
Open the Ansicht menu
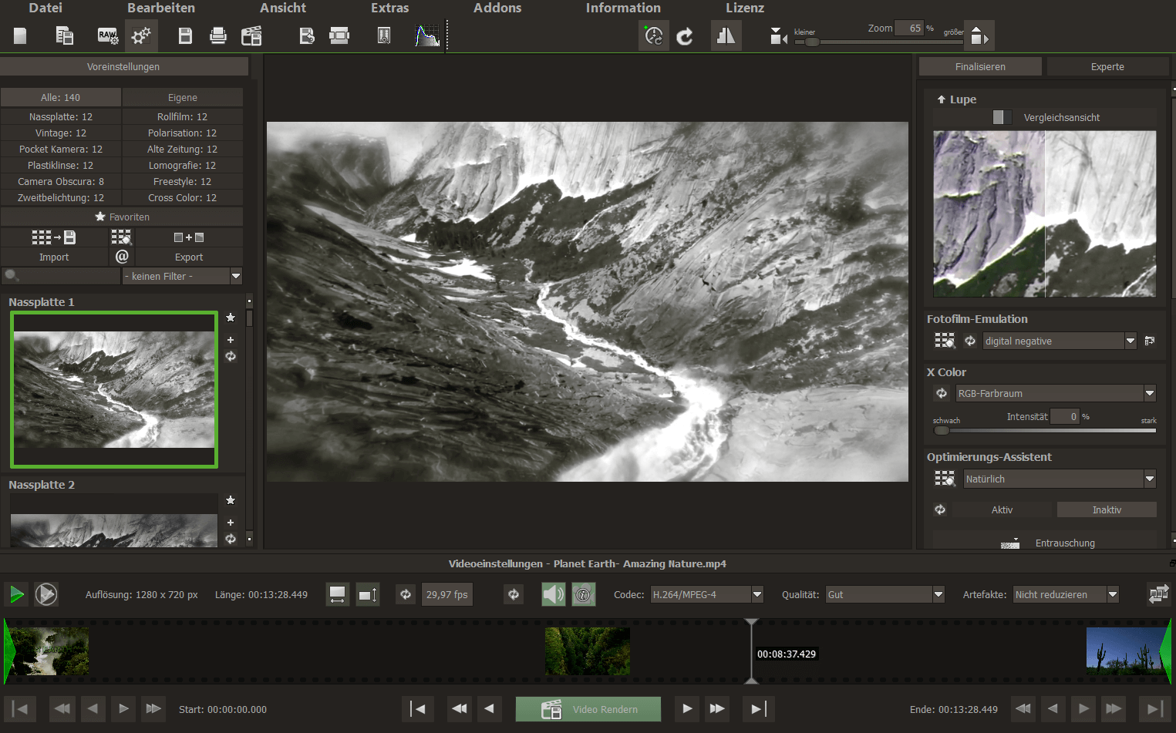[283, 8]
